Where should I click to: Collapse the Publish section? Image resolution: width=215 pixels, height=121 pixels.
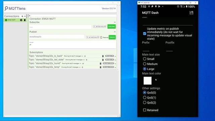115,32
